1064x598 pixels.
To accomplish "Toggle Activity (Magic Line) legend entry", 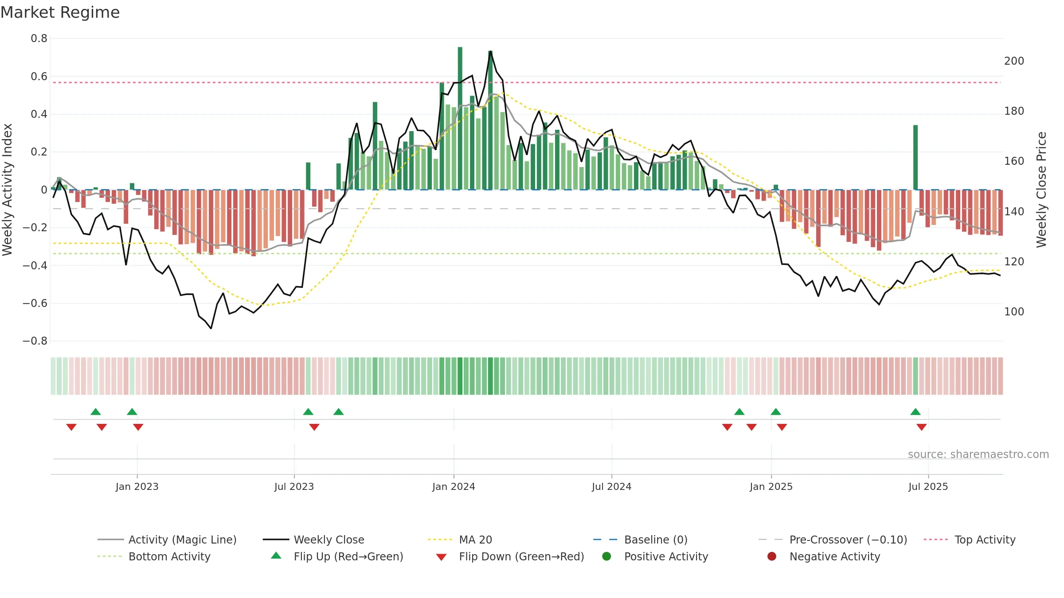I will click(x=167, y=540).
